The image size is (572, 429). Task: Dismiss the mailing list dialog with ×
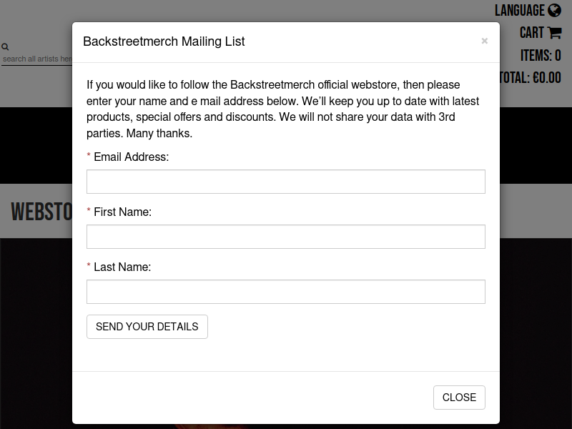(x=485, y=41)
